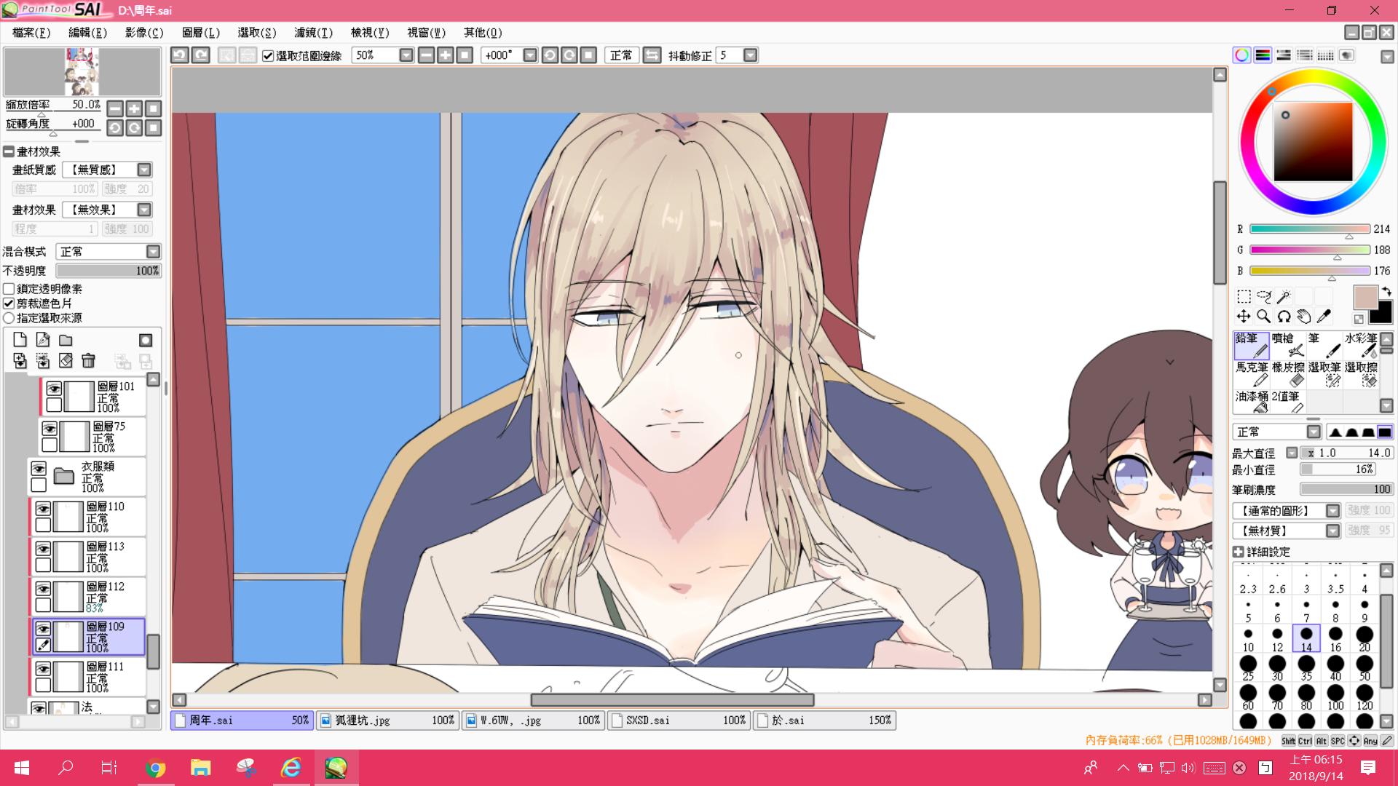1398x786 pixels.
Task: Open the 抖動修正 value dropdown
Action: (751, 55)
